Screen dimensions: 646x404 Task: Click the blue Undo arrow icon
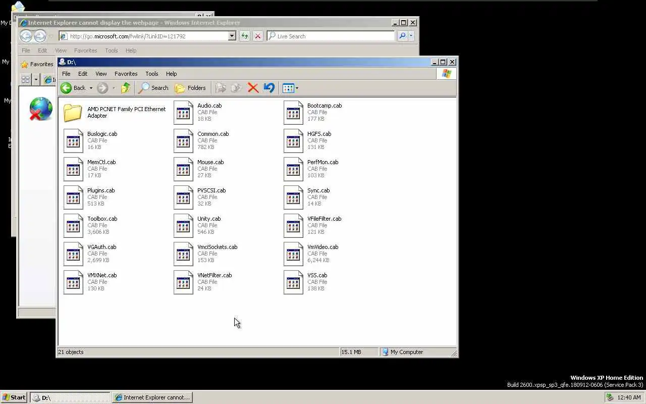[269, 88]
